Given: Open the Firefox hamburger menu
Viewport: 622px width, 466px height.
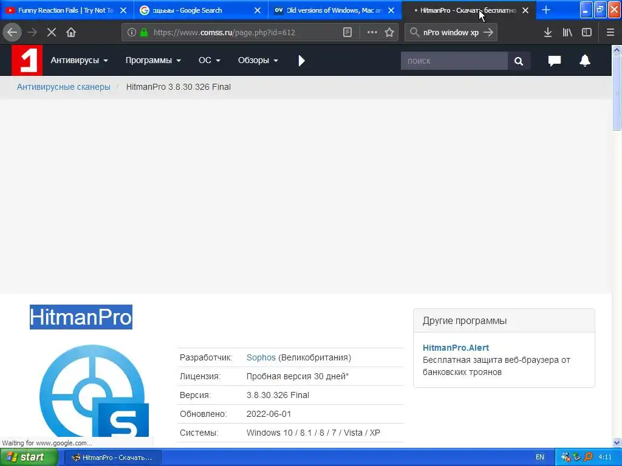Looking at the screenshot, I should click(610, 33).
